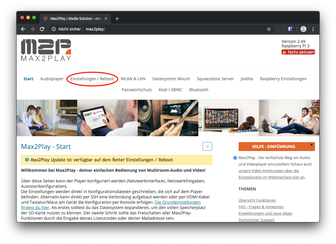Open Bluetooth settings page
Image resolution: width=336 pixels, height=244 pixels.
click(x=199, y=90)
